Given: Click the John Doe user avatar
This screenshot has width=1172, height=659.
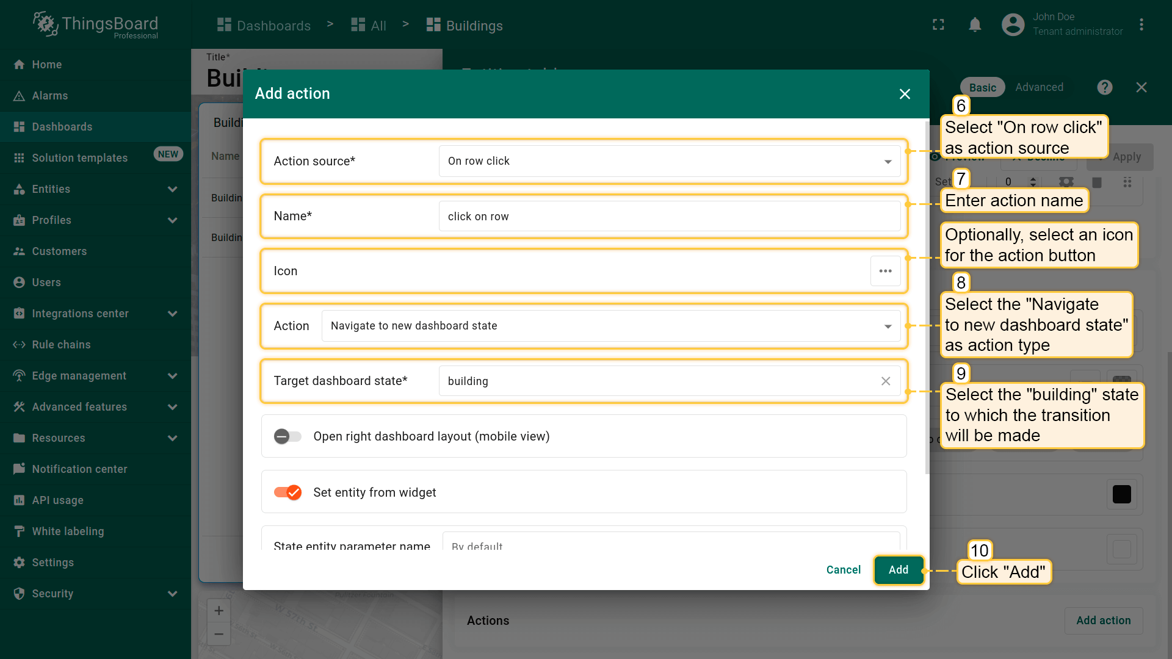Looking at the screenshot, I should 1013,25.
